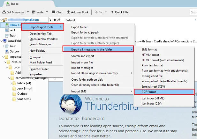
Task: Open the Write dropdown arrow
Action: [47, 12]
